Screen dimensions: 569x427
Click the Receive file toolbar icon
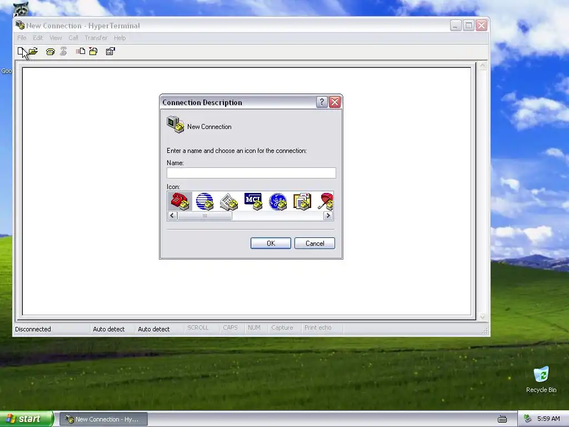coord(93,52)
